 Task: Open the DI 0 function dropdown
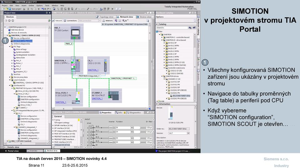click(x=132, y=127)
